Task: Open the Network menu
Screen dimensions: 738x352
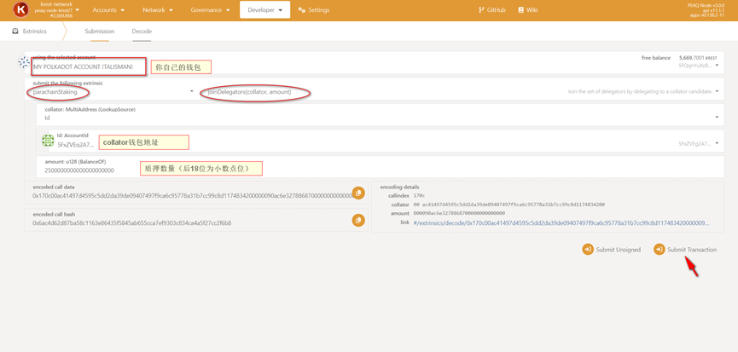Action: click(158, 10)
